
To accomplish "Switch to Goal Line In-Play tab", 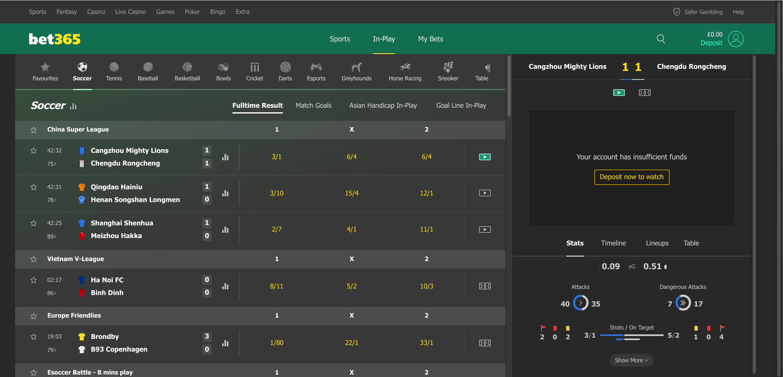I will (x=461, y=105).
